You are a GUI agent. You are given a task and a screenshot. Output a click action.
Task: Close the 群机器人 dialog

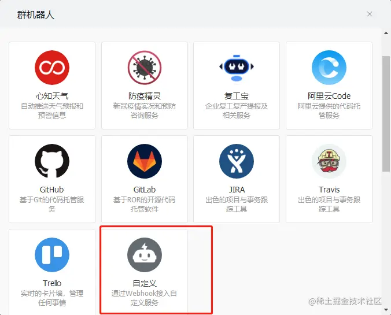coord(370,14)
